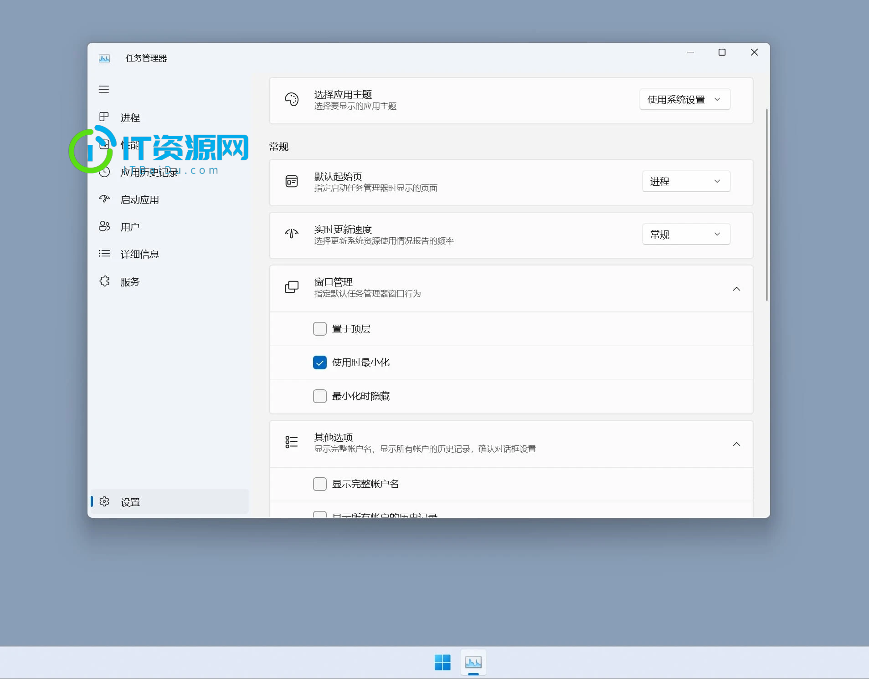Close the Task Manager window
Screen dimensions: 869x679
tap(754, 52)
